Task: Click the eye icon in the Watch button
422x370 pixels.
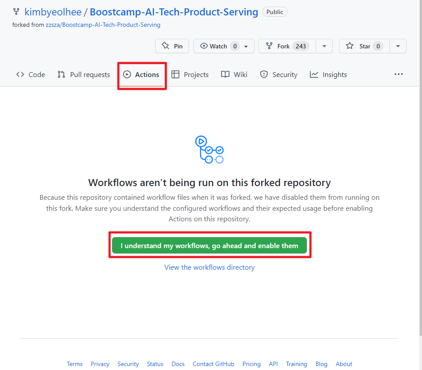Action: click(x=204, y=46)
